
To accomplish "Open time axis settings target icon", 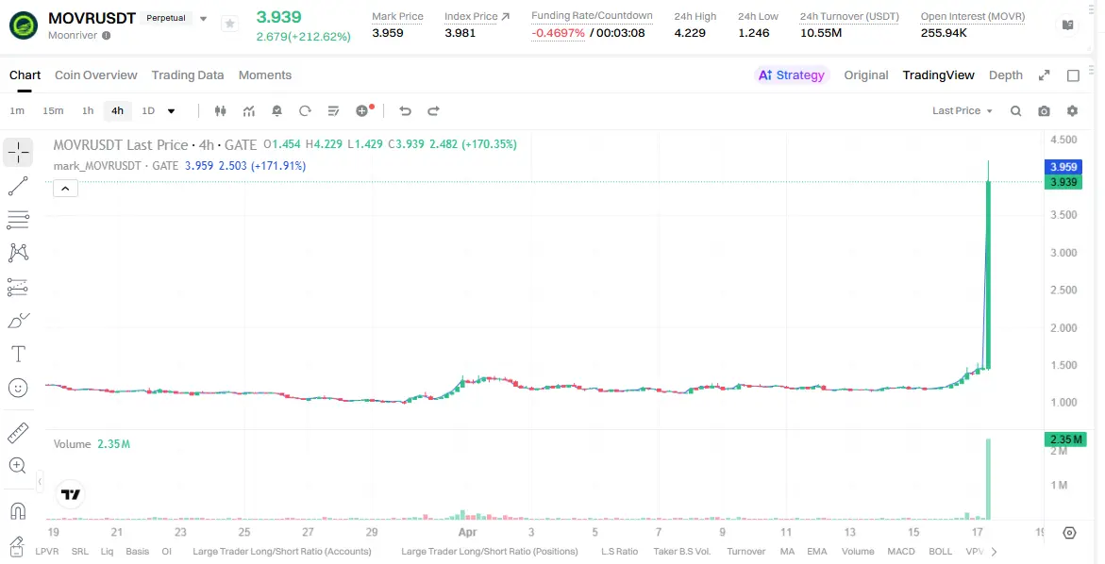I will click(x=1069, y=533).
